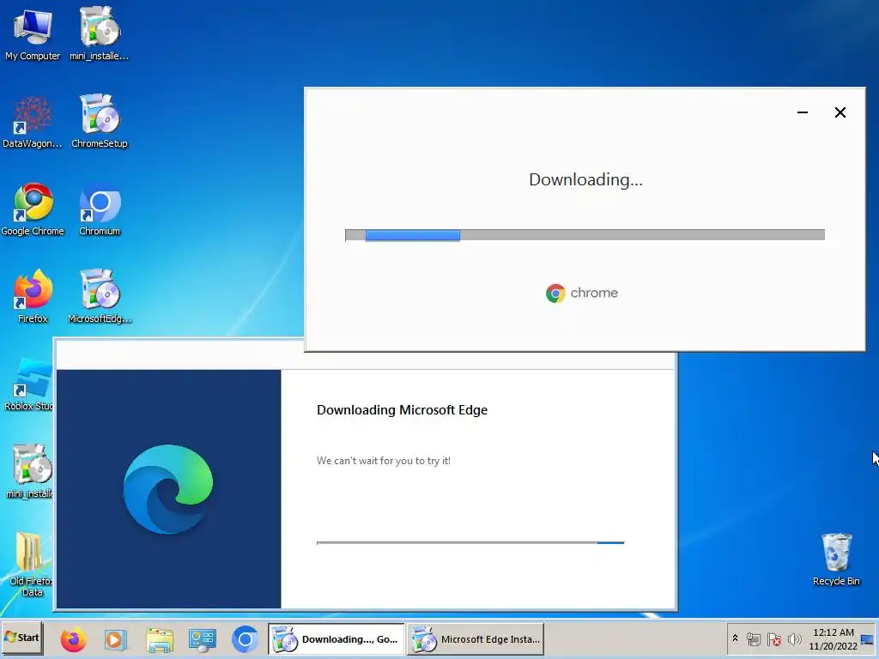Select the Firefox desktop shortcut
Screen dimensions: 879x659
tap(33, 296)
